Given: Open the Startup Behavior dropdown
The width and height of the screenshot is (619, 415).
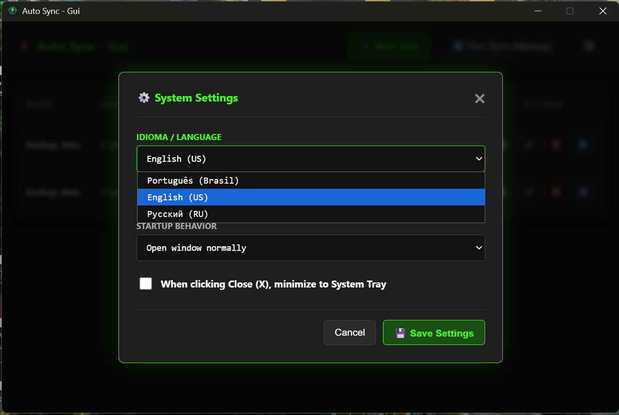Looking at the screenshot, I should click(x=310, y=248).
